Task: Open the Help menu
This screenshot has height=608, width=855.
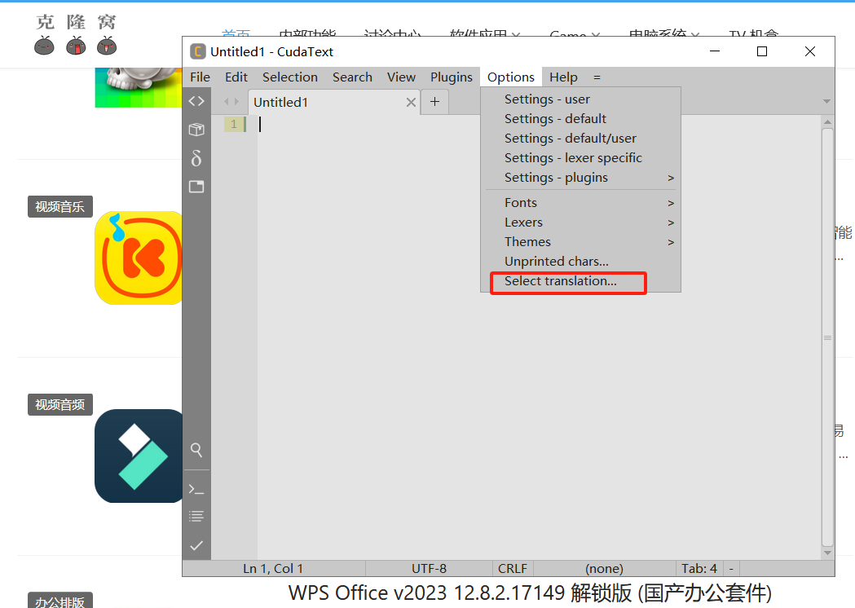Action: pos(563,77)
